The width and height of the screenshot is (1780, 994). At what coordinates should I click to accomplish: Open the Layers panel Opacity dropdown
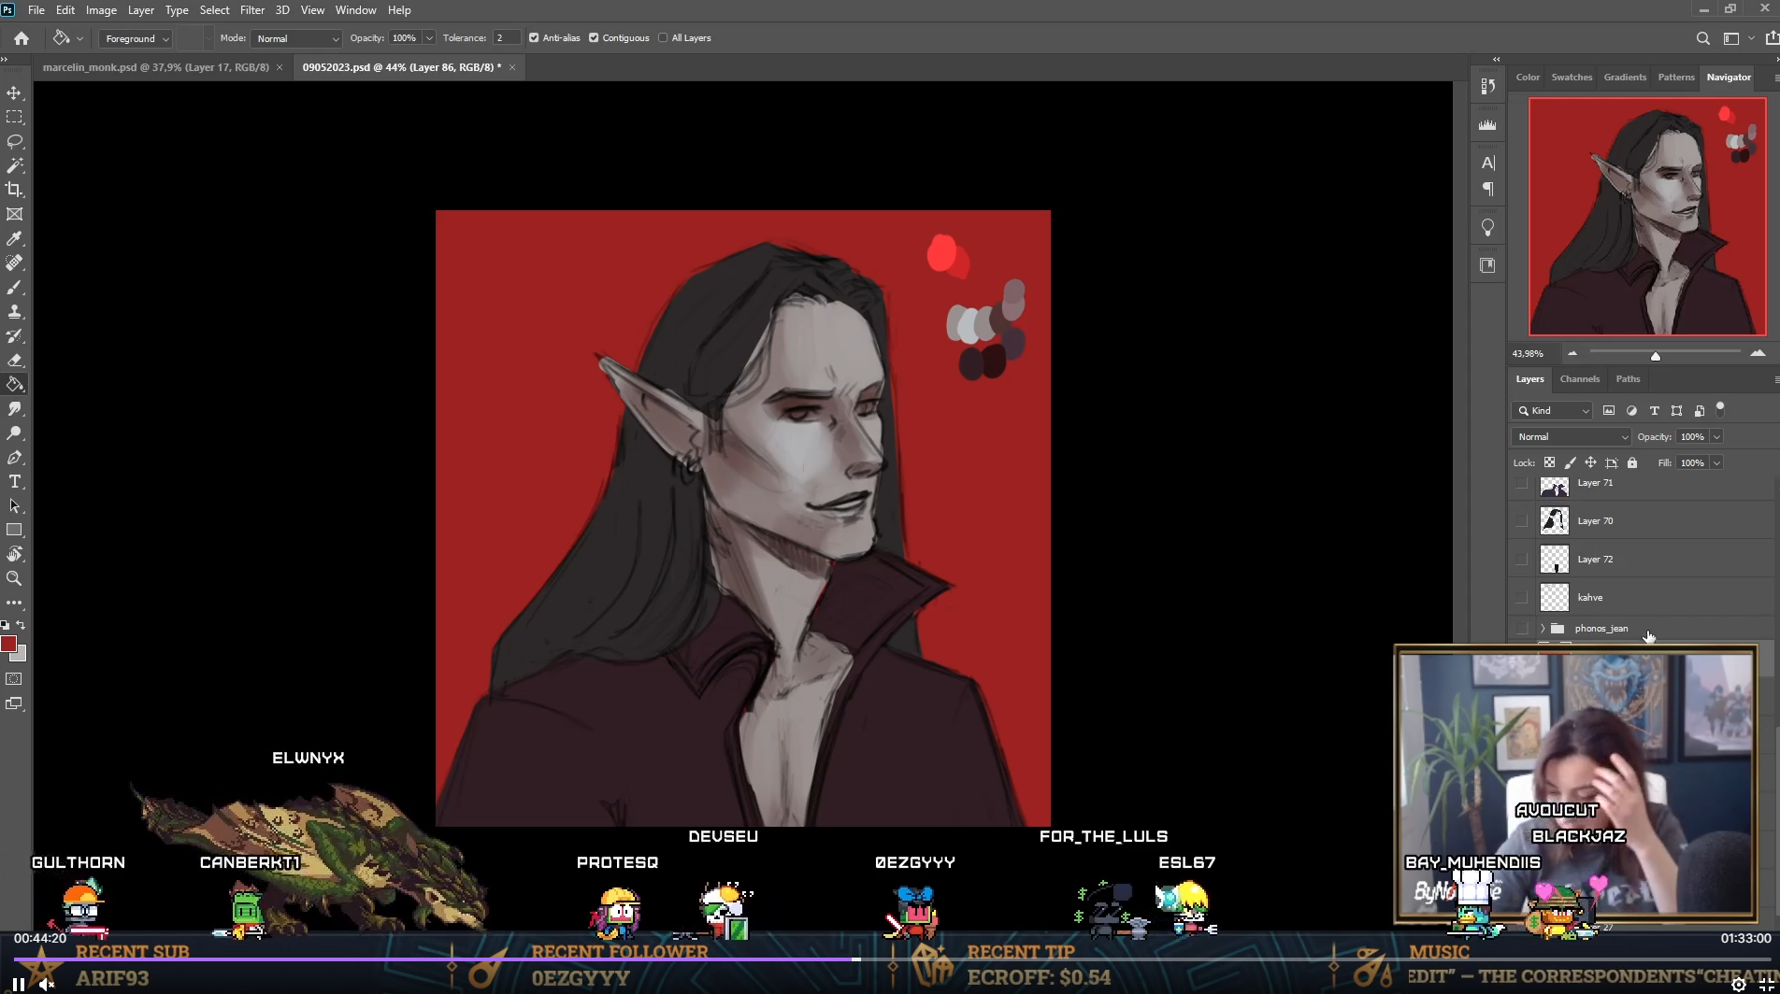(x=1716, y=437)
